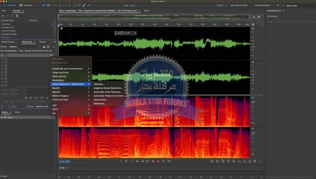Screen dimensions: 316x179
Task: Pick the Paintbrush Selection tool
Action: [84, 5]
